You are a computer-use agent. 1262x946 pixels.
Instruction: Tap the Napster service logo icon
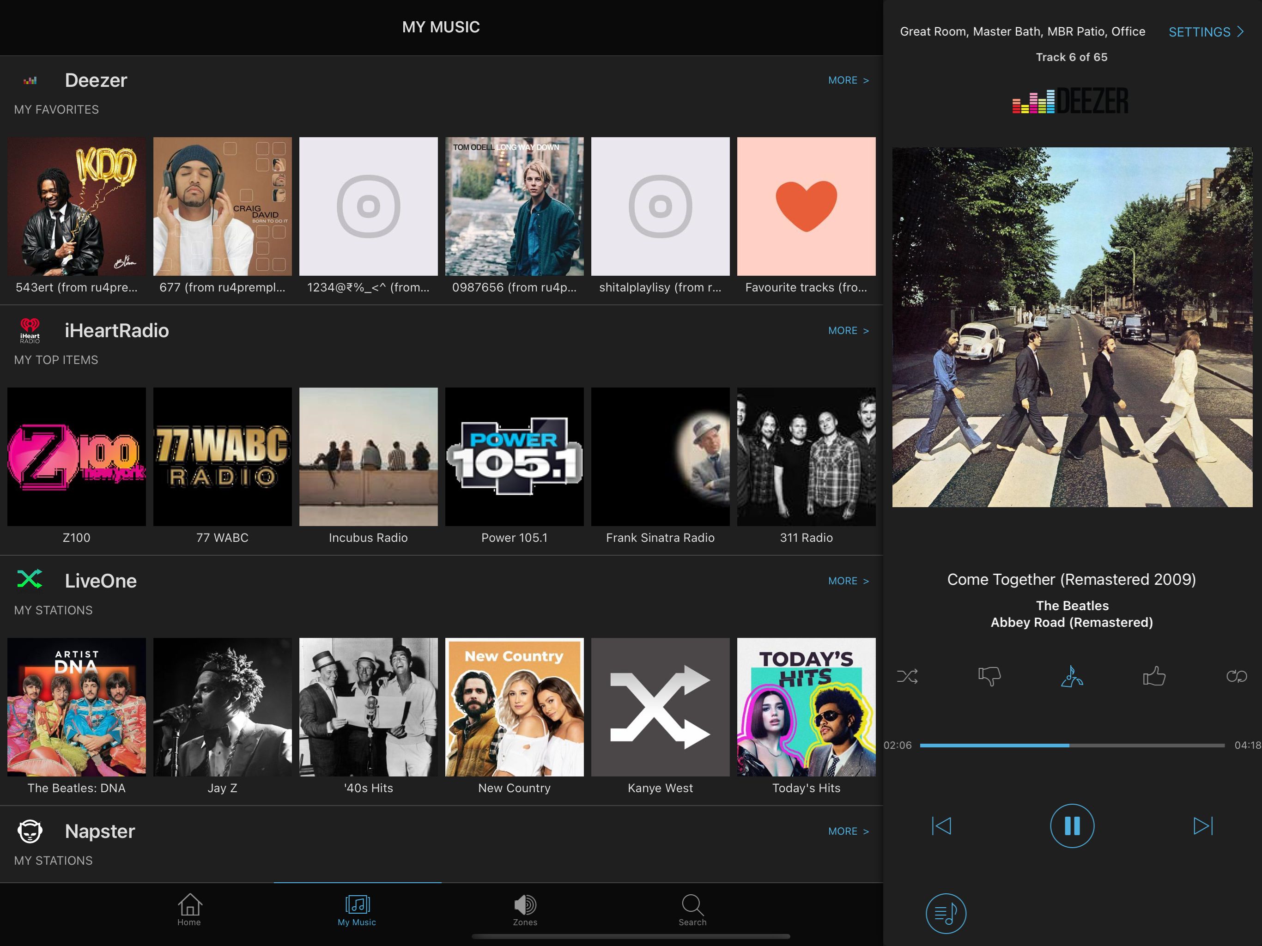[x=30, y=831]
